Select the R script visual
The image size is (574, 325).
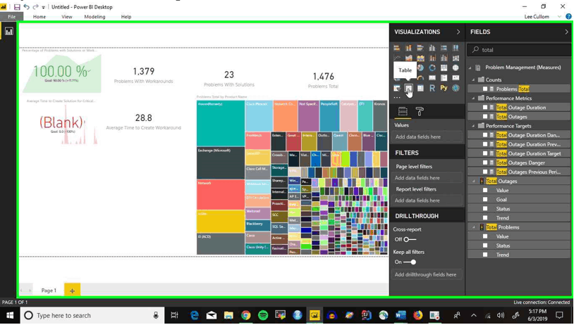click(432, 88)
